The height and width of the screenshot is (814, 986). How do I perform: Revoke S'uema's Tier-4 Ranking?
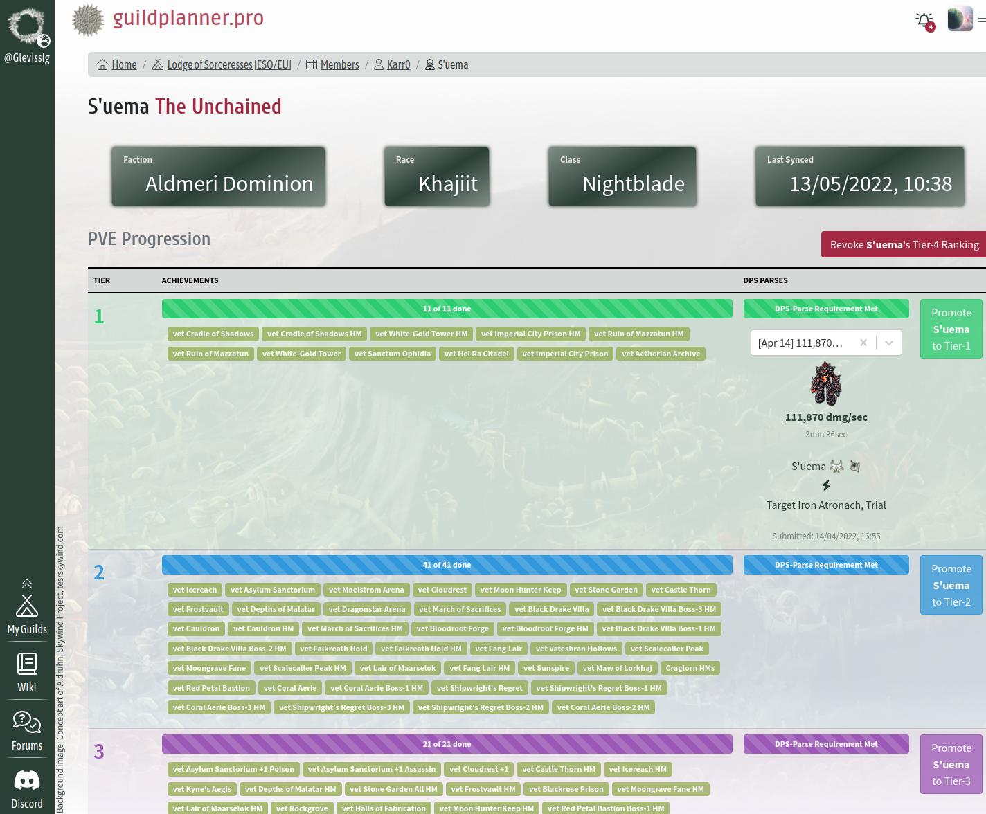[904, 244]
